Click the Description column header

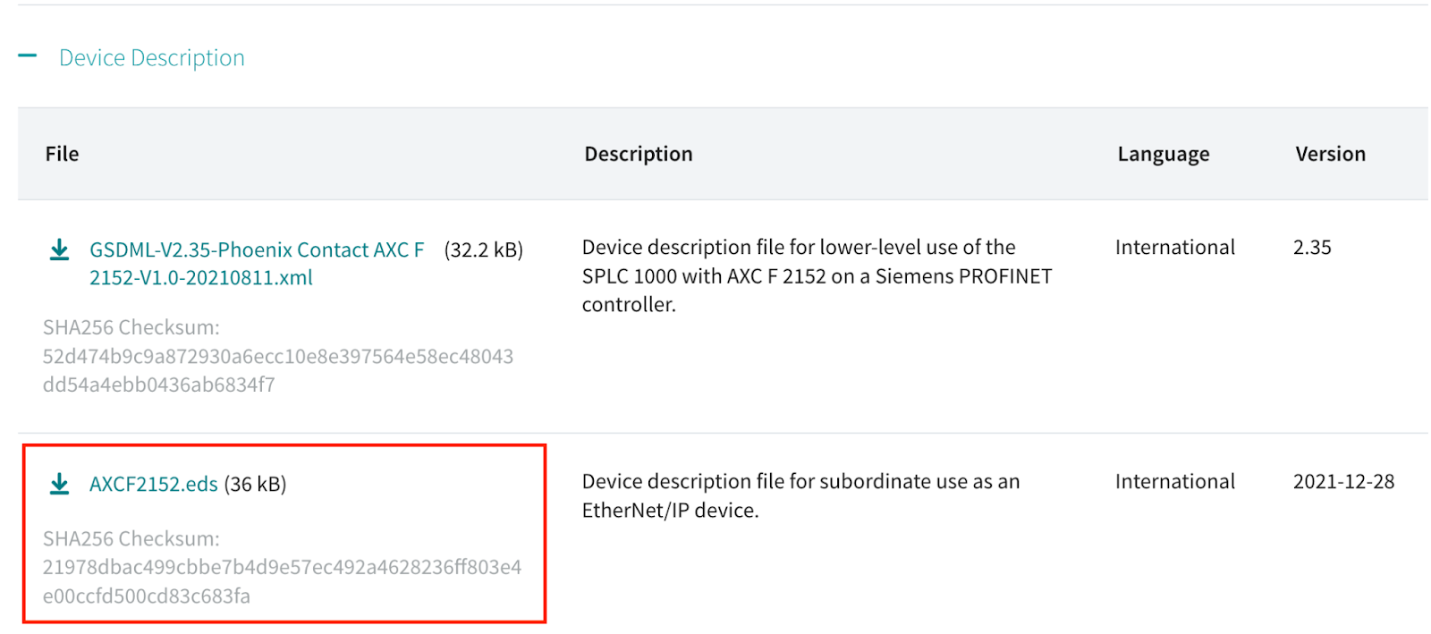(639, 154)
